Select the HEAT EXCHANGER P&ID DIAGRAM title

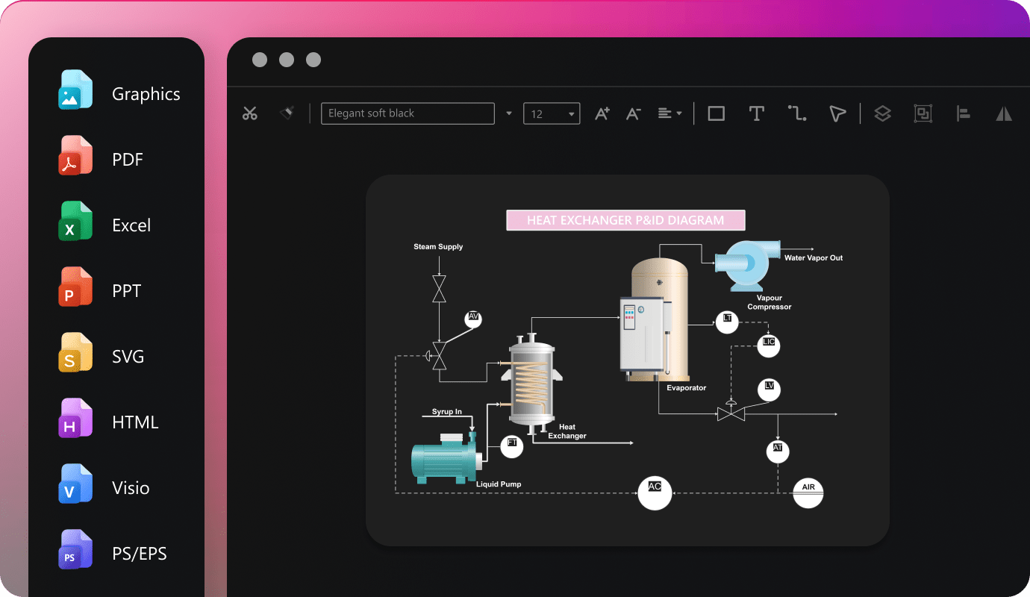[x=625, y=220]
